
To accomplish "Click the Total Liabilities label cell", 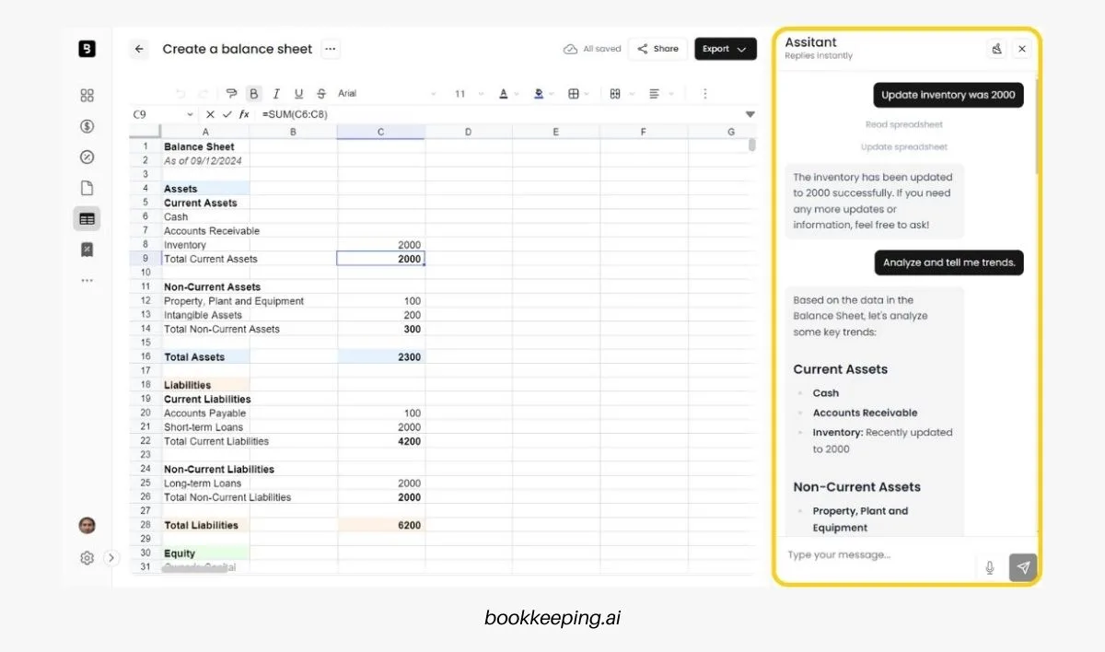I will [205, 525].
